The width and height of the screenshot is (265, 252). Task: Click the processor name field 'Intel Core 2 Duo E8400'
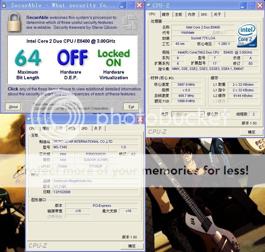tap(203, 27)
